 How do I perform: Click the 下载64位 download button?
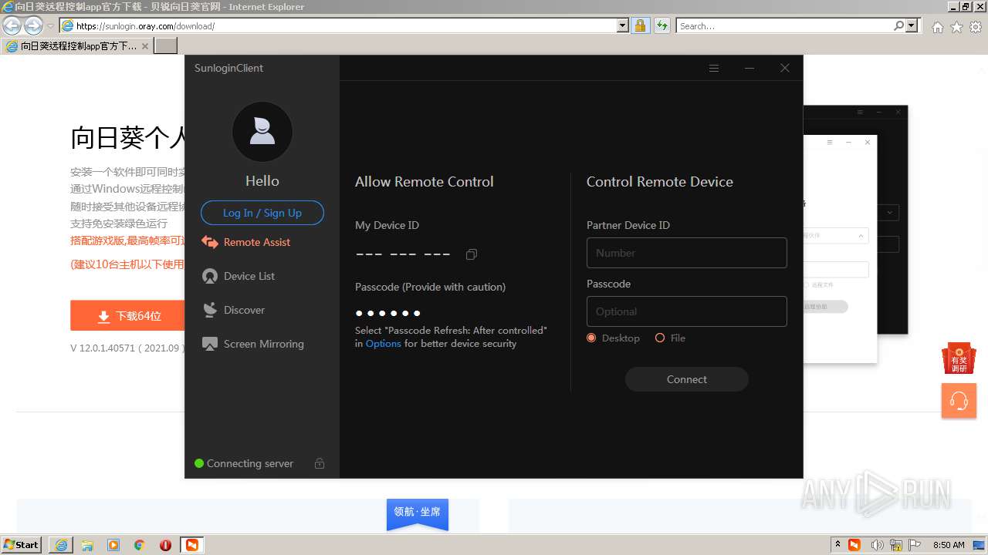[127, 316]
